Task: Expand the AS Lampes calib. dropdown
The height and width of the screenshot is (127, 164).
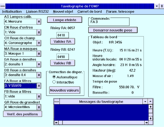Action: 39,21
